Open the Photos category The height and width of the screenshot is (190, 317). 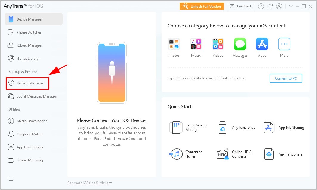click(x=174, y=44)
